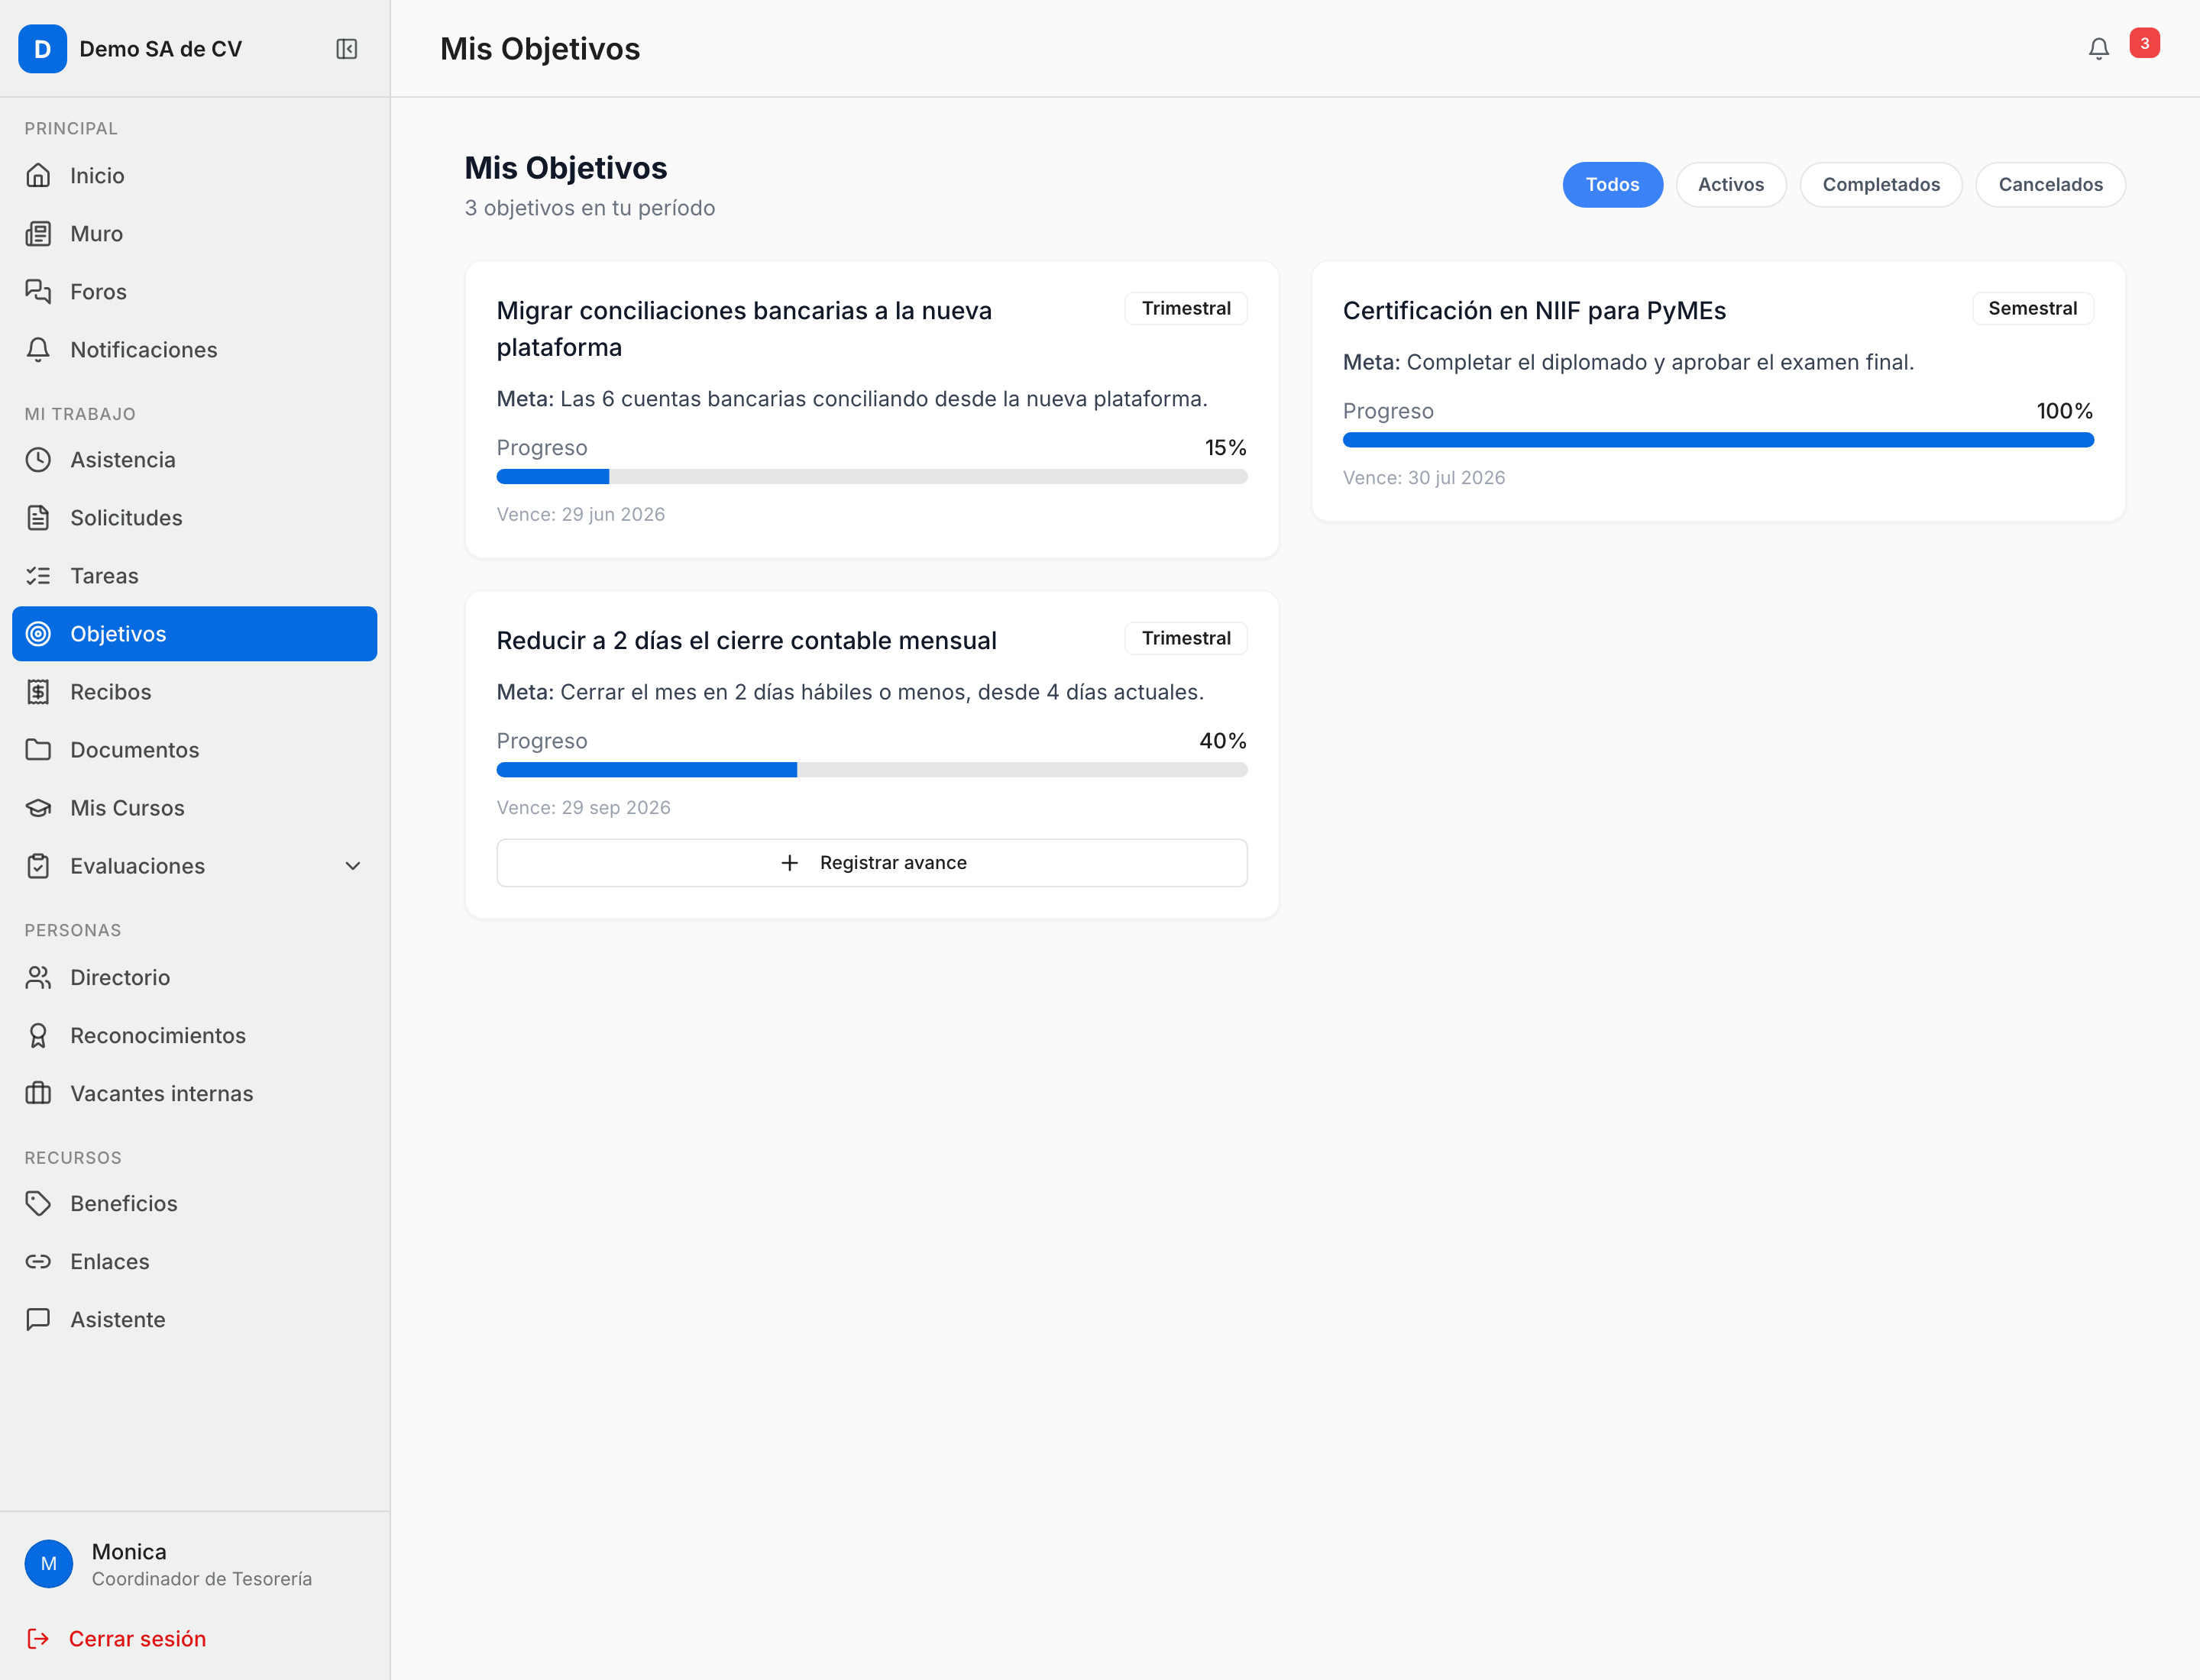Click the Vacantes internas briefcase icon
The height and width of the screenshot is (1680, 2200).
(38, 1094)
